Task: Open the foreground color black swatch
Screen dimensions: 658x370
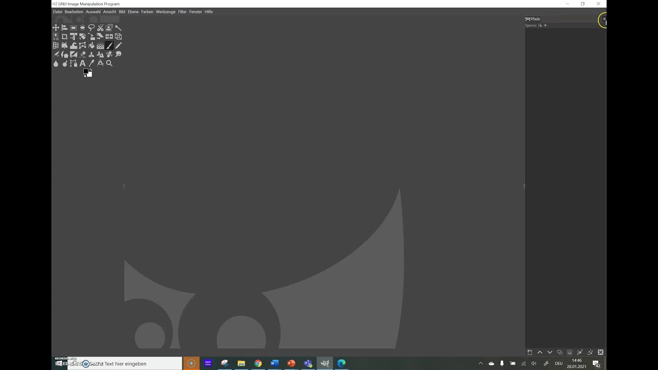Action: tap(85, 71)
